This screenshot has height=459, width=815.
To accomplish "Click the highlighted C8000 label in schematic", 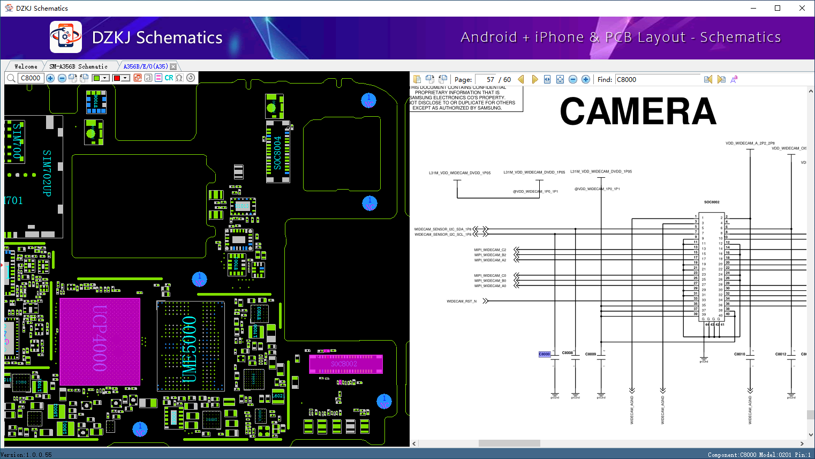I will tap(544, 354).
